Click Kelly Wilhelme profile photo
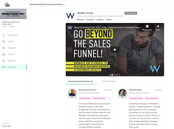The height and width of the screenshot is (129, 174). (x=122, y=93)
